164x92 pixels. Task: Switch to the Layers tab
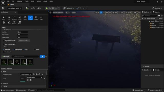point(156,12)
